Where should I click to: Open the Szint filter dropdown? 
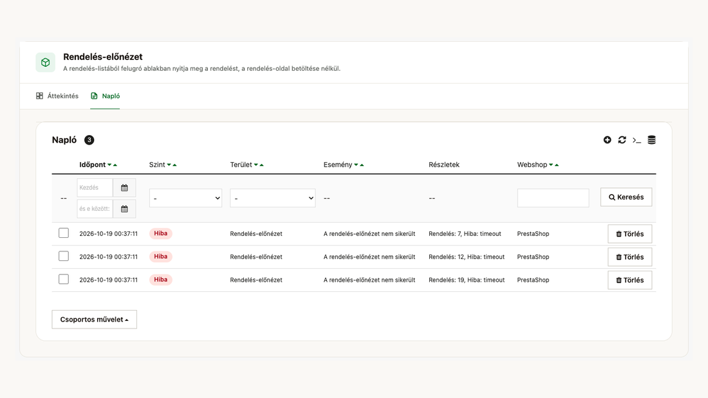[x=185, y=198]
